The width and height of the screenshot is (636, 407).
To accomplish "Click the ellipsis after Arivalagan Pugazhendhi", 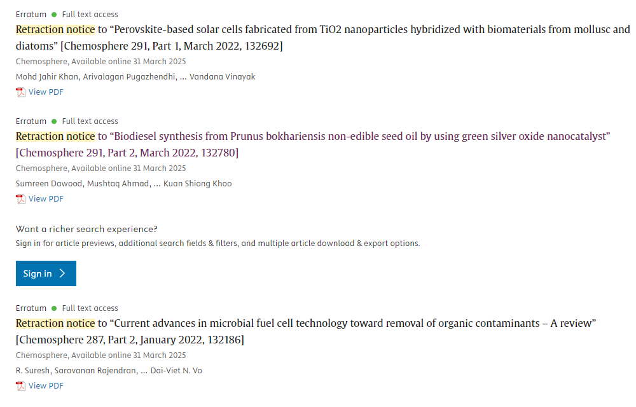I will coord(183,78).
